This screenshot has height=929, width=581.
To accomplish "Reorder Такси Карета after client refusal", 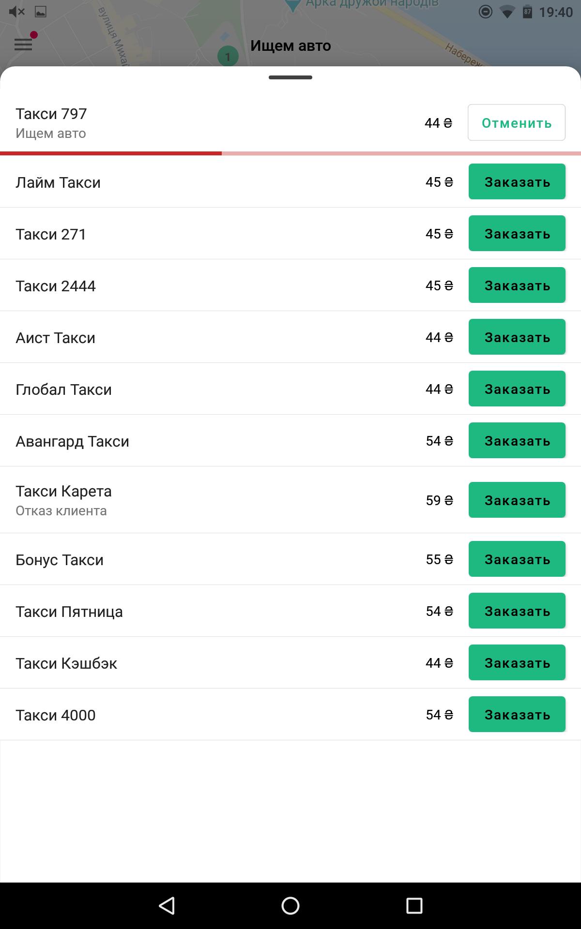I will [x=516, y=500].
